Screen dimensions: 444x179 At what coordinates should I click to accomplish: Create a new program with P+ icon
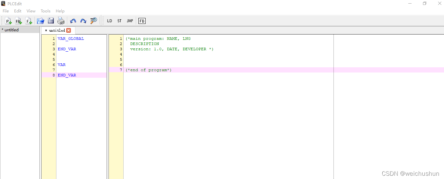(x=8, y=21)
